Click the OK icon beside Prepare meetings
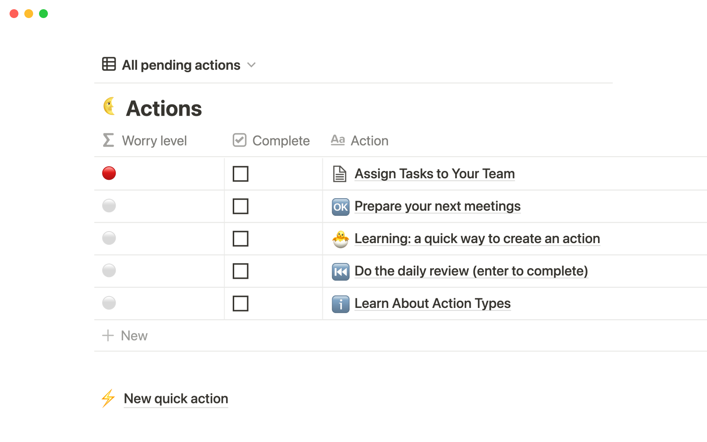The width and height of the screenshot is (707, 442). 341,207
